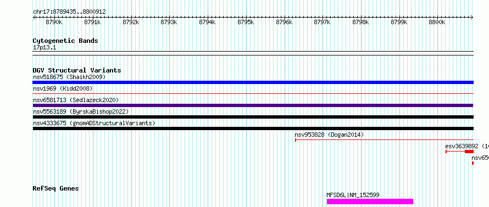Viewport: 489px width, 207px height.
Task: Click the 8796k ruler tick label
Action: pos(284,22)
